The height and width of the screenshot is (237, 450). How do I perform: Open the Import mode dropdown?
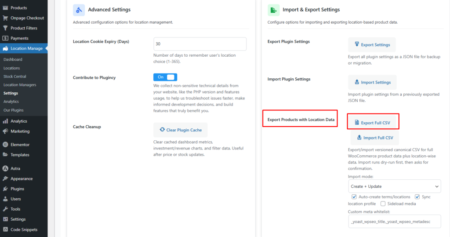pyautogui.click(x=394, y=186)
